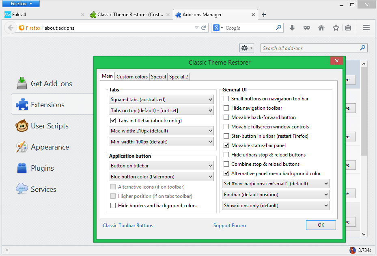Click the Google search engine icon
377x256 pixels.
tap(216, 28)
